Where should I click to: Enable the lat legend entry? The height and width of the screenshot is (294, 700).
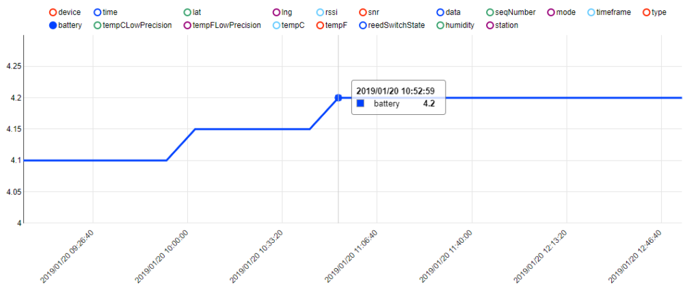pos(187,12)
